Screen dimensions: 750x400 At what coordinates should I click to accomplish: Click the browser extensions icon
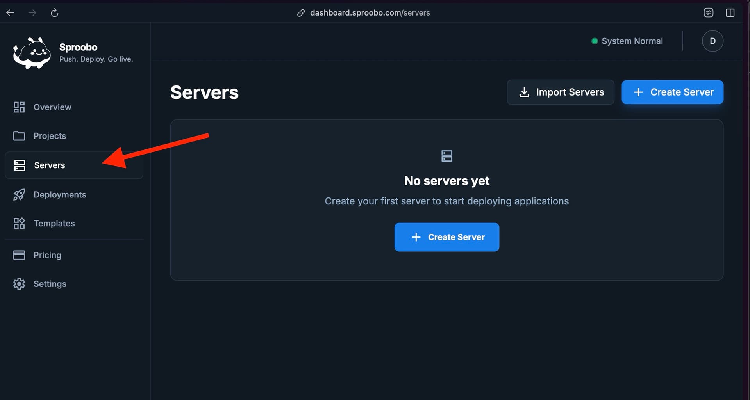(709, 12)
